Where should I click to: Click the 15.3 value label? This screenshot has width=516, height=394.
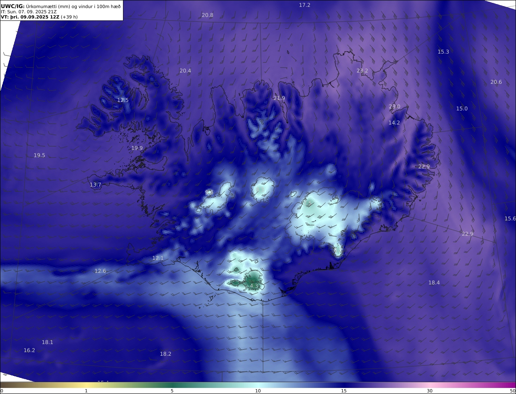tap(443, 52)
